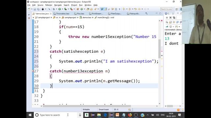The image size is (211, 118).
Task: Open the Project menu
Action: click(74, 5)
